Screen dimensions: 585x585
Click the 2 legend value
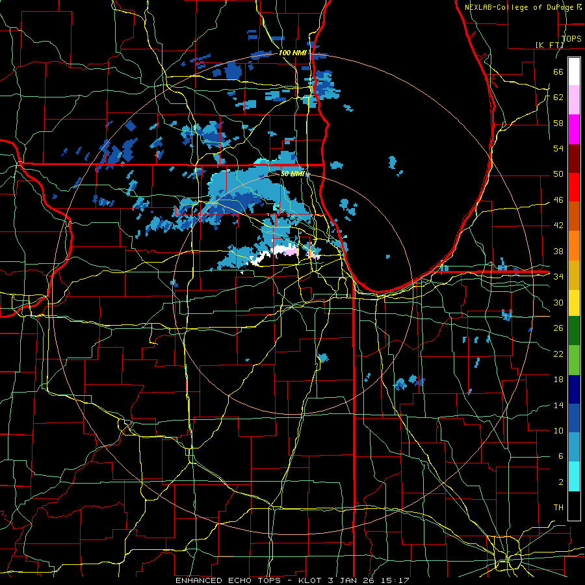click(561, 482)
